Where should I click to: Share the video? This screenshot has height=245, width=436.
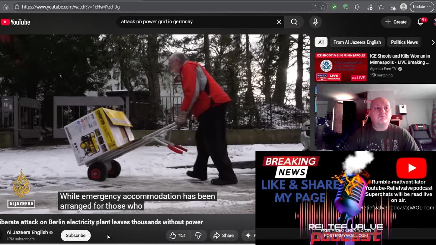[223, 235]
